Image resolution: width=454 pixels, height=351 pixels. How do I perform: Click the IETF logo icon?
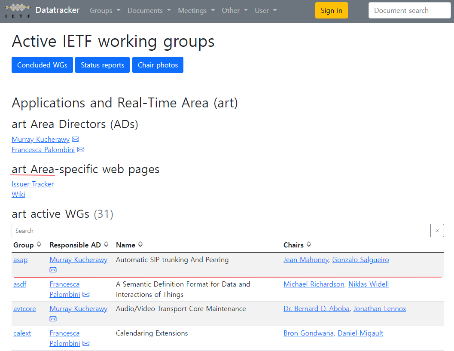coord(18,10)
